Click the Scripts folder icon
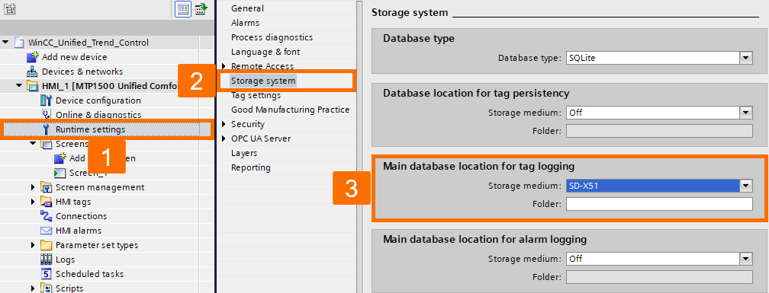769x293 pixels. [46, 288]
